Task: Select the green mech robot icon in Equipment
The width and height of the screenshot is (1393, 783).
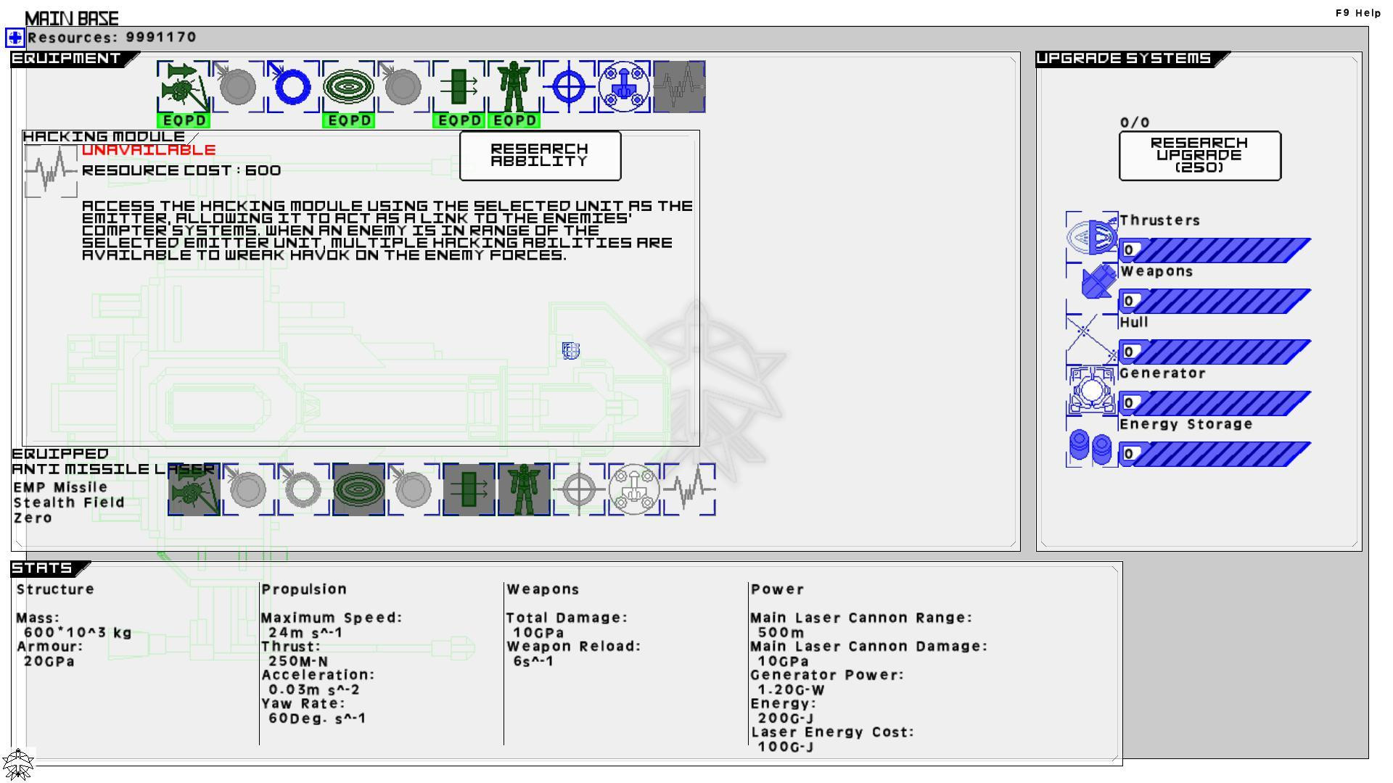Action: tap(514, 87)
